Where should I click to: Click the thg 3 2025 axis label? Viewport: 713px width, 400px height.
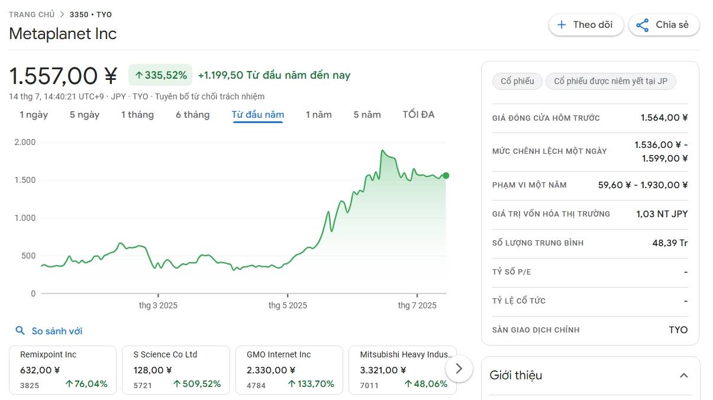click(158, 305)
